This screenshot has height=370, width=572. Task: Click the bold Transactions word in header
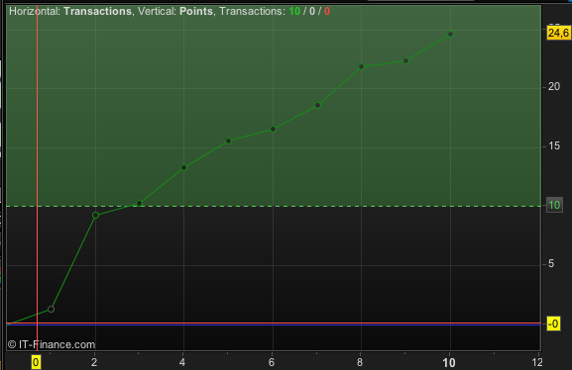[97, 11]
